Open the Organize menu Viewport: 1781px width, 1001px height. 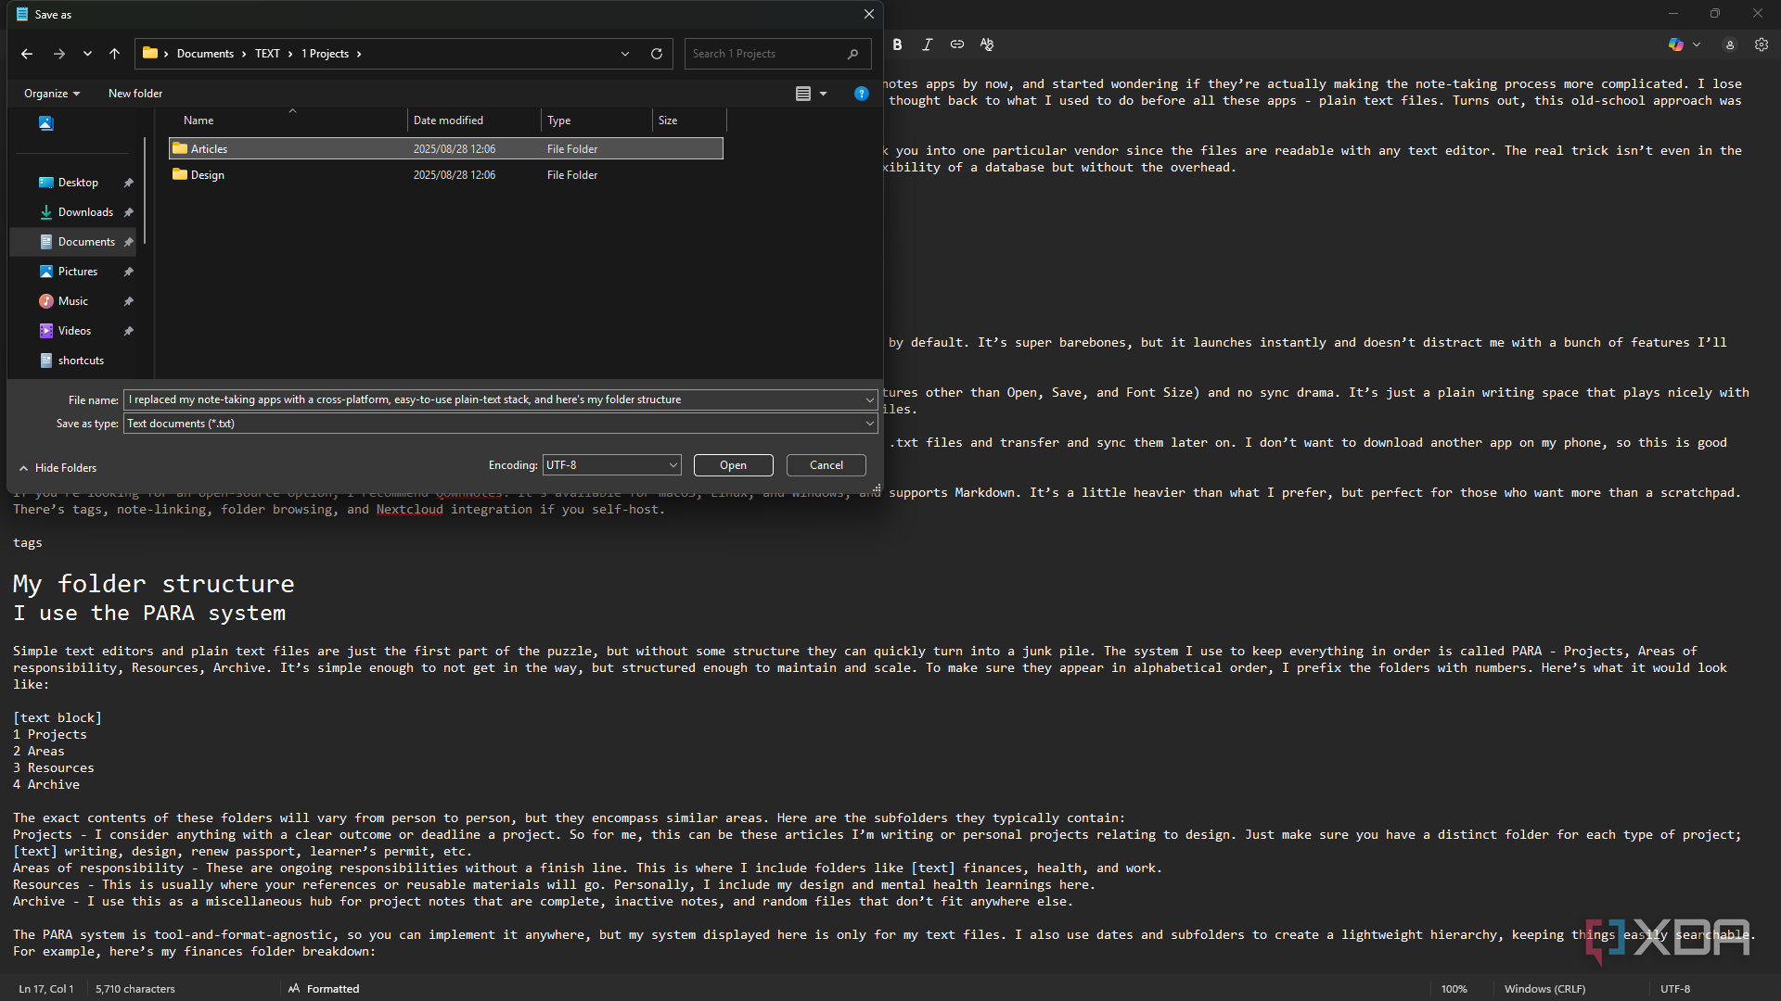pyautogui.click(x=52, y=94)
